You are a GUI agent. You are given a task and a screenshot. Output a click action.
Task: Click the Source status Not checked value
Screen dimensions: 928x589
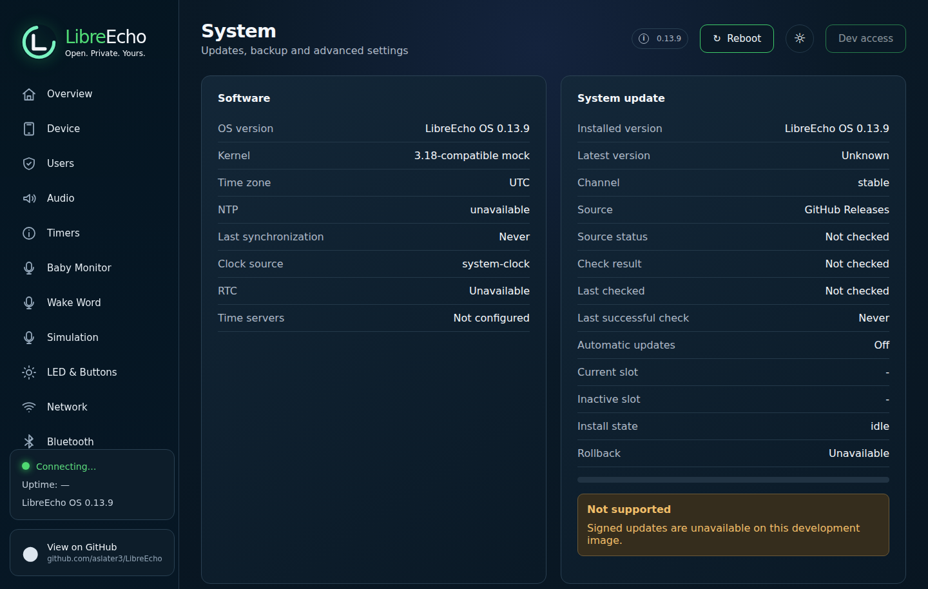point(857,237)
